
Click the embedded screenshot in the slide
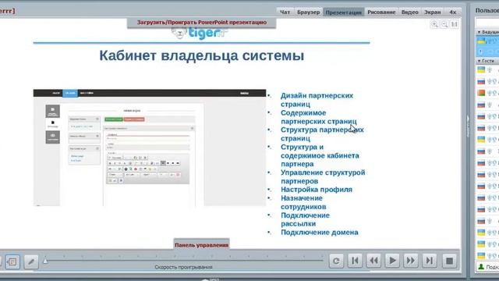click(150, 148)
